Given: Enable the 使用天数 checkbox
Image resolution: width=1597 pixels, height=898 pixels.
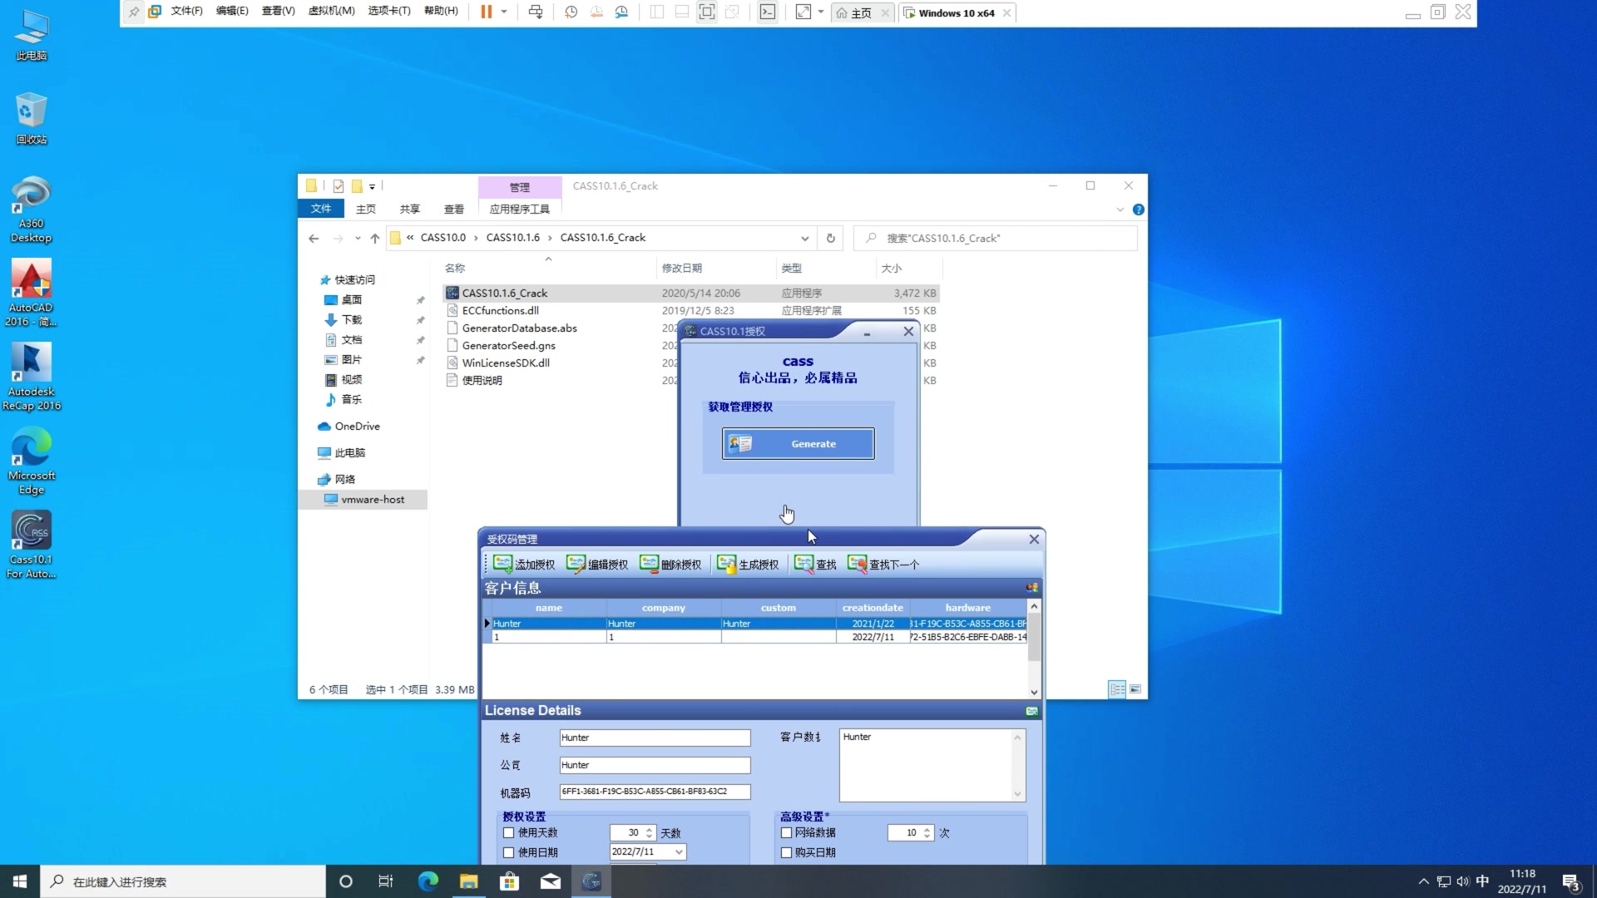Looking at the screenshot, I should [509, 832].
